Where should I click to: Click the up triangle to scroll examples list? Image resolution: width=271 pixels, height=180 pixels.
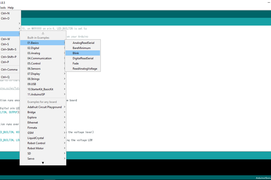pyautogui.click(x=43, y=33)
